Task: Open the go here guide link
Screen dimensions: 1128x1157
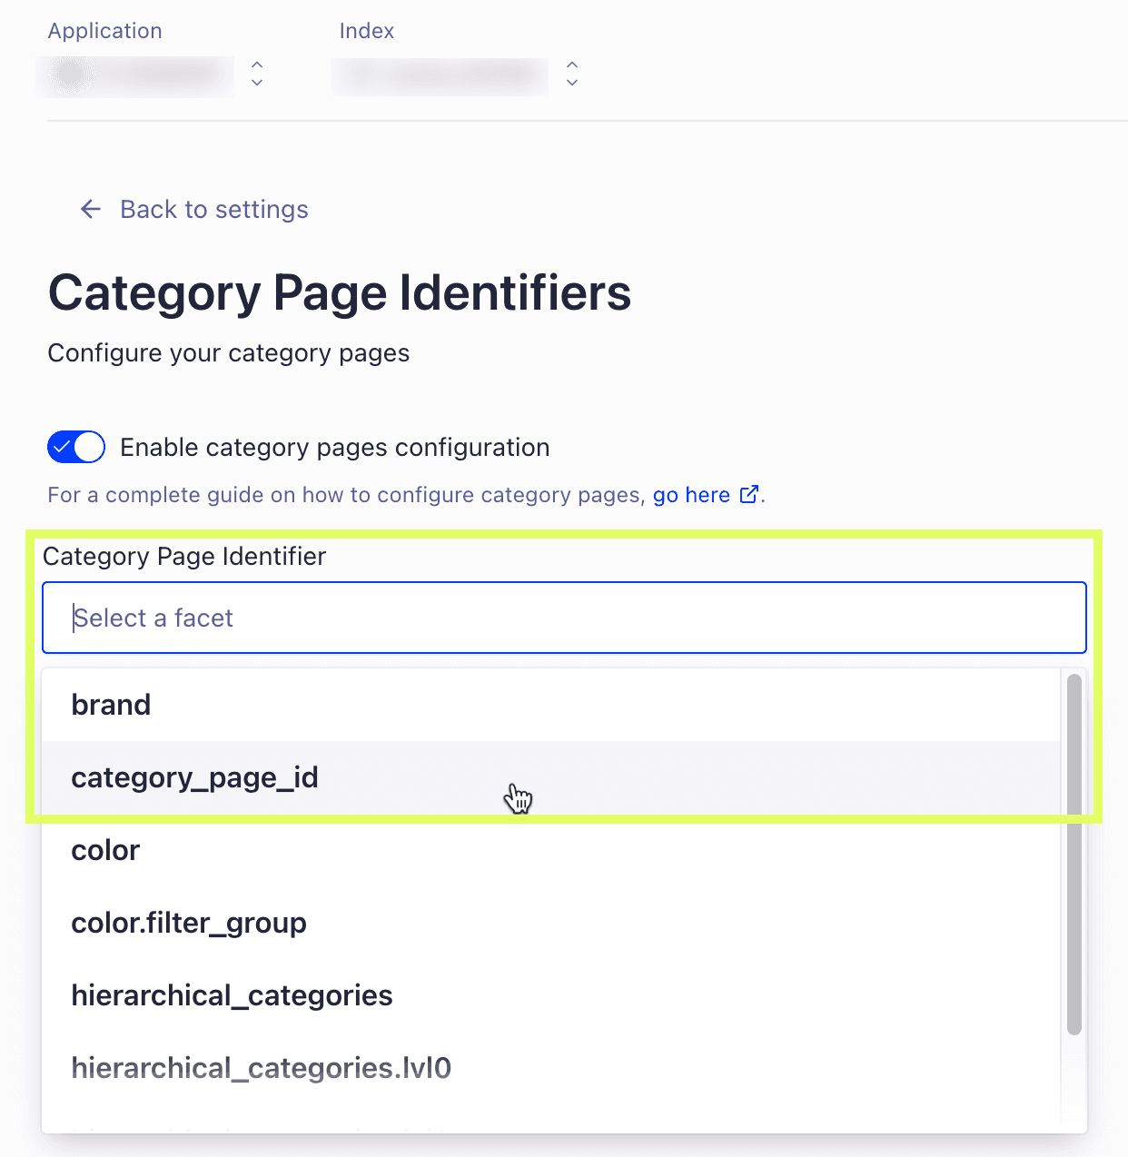Action: [x=691, y=495]
